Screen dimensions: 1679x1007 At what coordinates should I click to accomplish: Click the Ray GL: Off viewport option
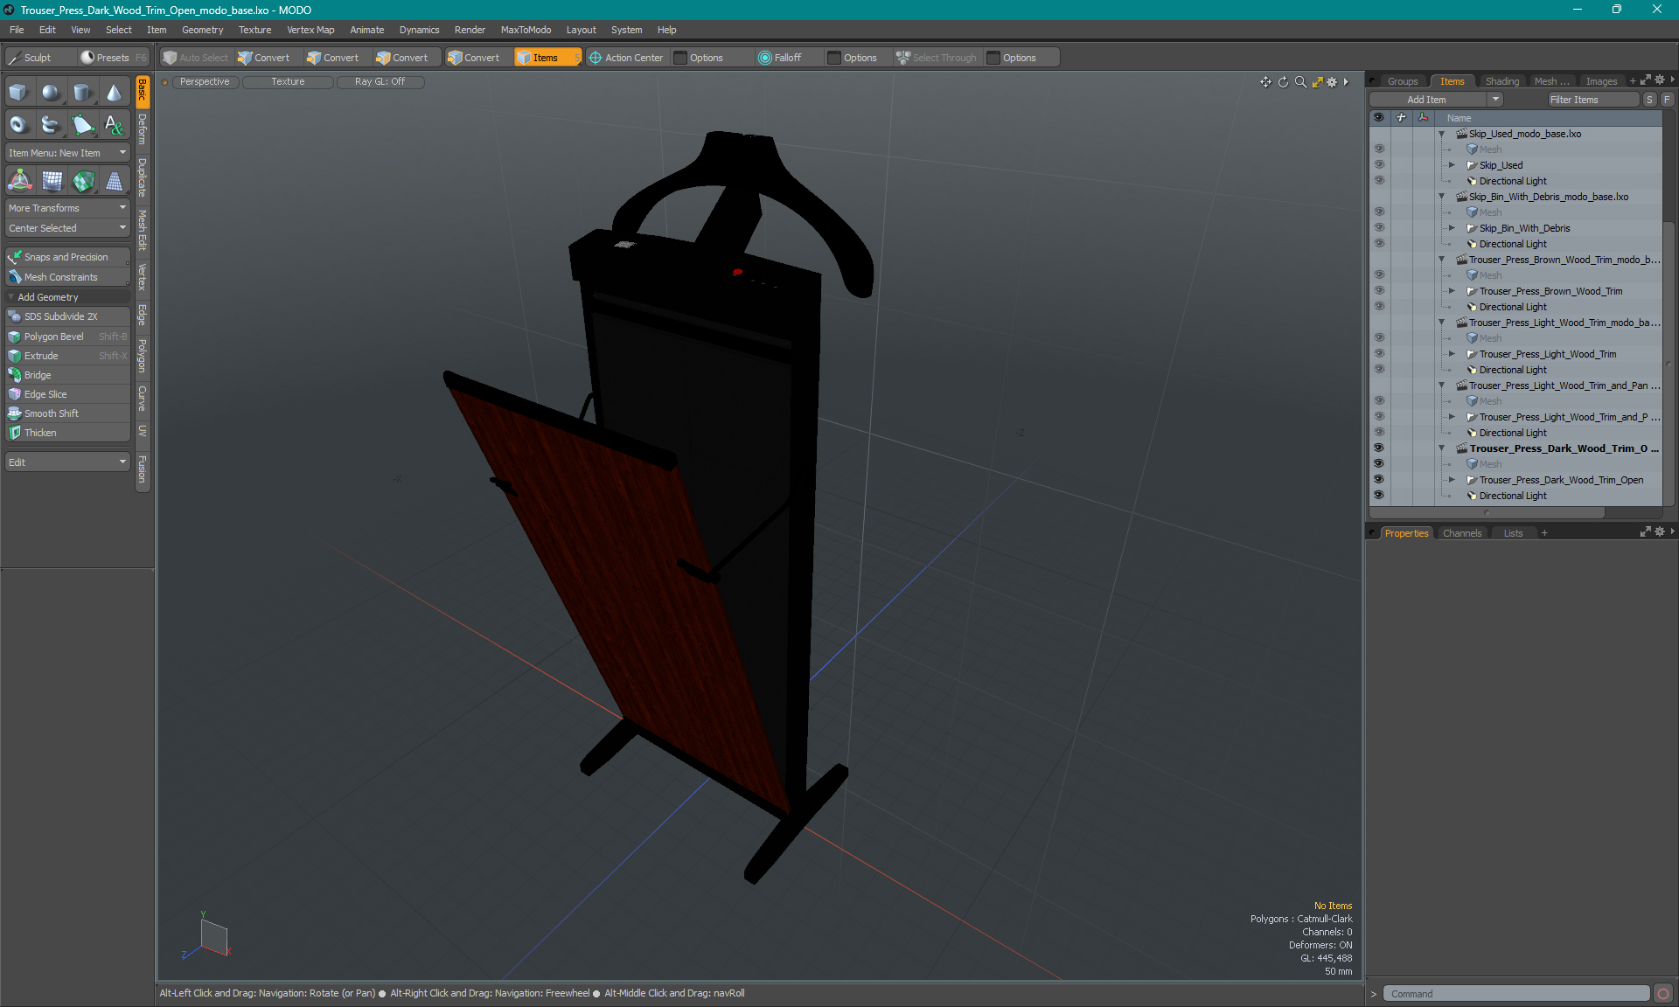[380, 81]
